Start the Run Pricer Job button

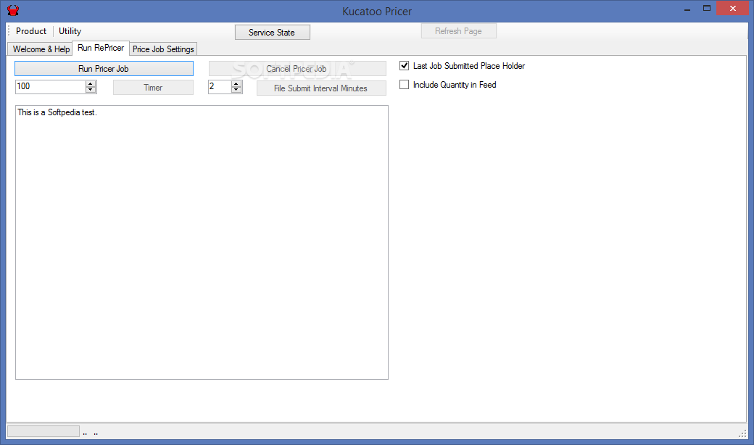click(x=104, y=69)
